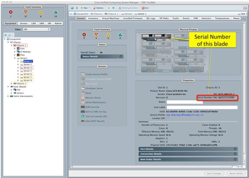Click the expand-all plus button above tree

(x=6, y=35)
